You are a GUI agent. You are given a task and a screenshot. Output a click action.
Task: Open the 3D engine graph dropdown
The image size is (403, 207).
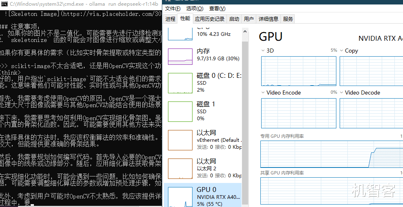263,51
